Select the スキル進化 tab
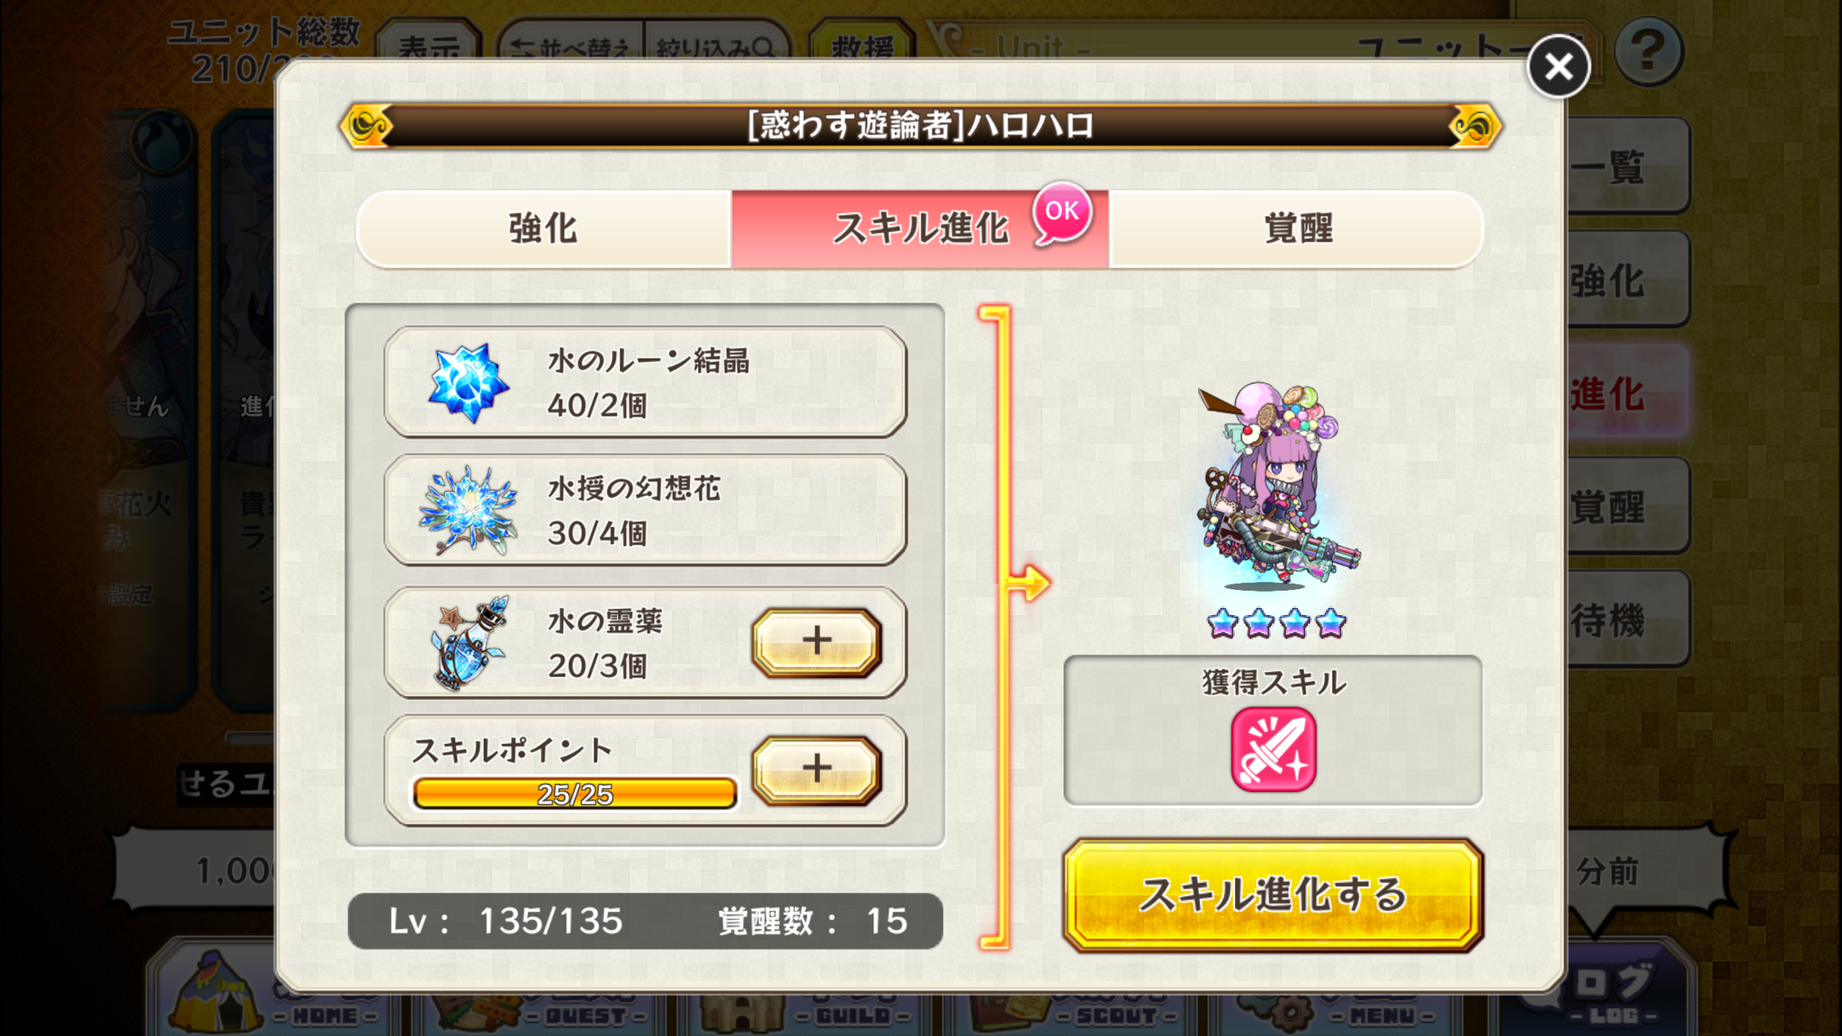Screen dimensions: 1842x1036 pyautogui.click(x=919, y=228)
